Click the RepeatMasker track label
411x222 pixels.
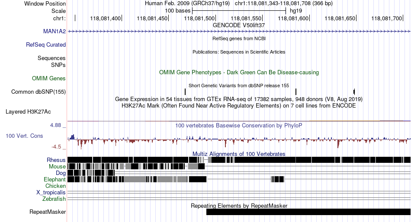48,212
